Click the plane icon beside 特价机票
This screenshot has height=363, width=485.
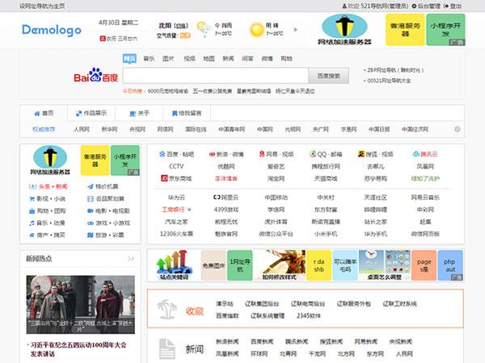[91, 186]
